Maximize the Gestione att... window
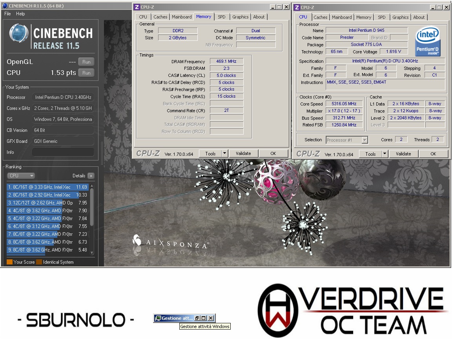 pos(204,318)
